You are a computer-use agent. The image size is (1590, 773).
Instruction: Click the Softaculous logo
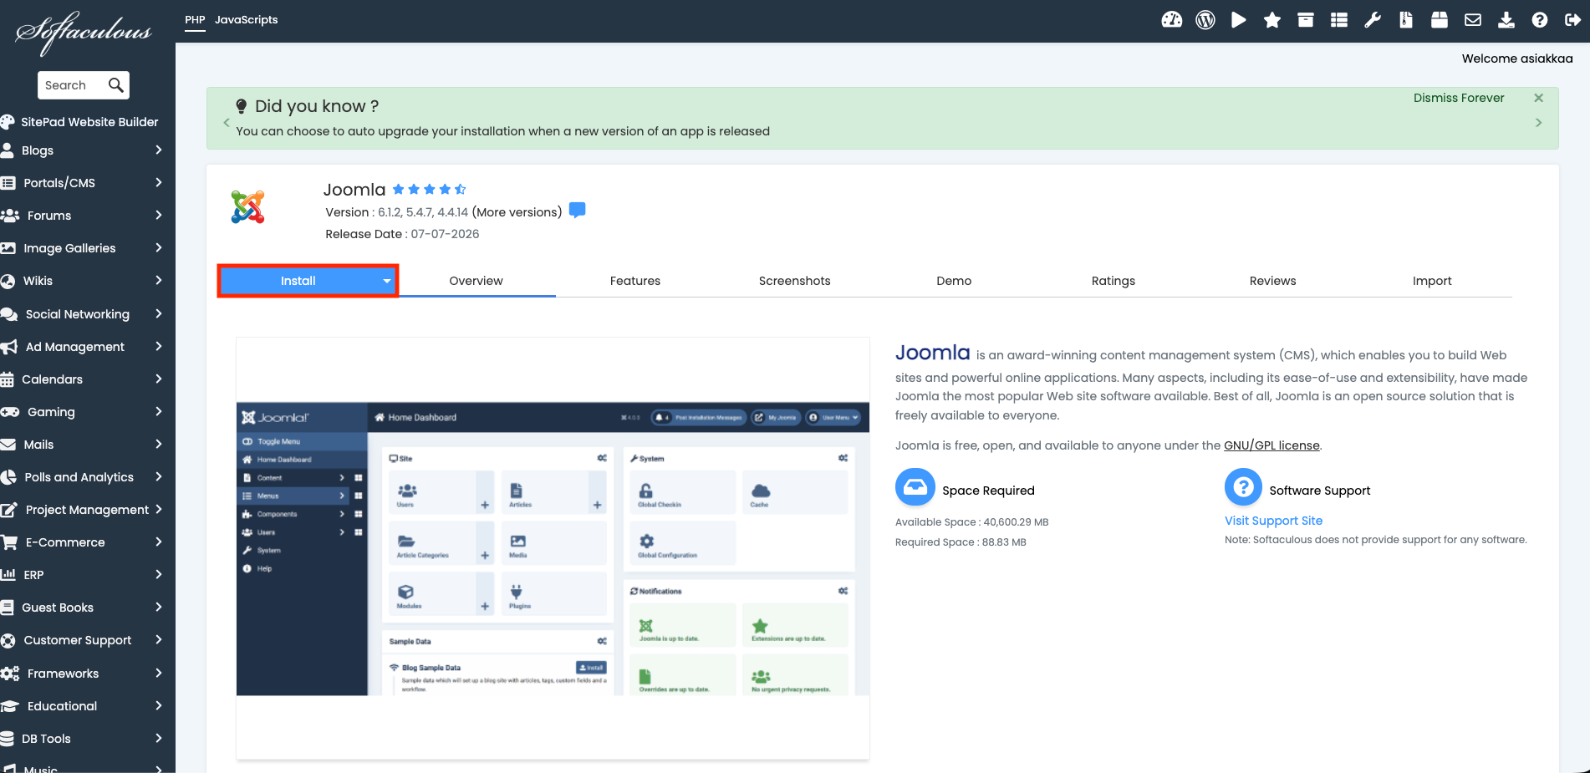pyautogui.click(x=84, y=33)
